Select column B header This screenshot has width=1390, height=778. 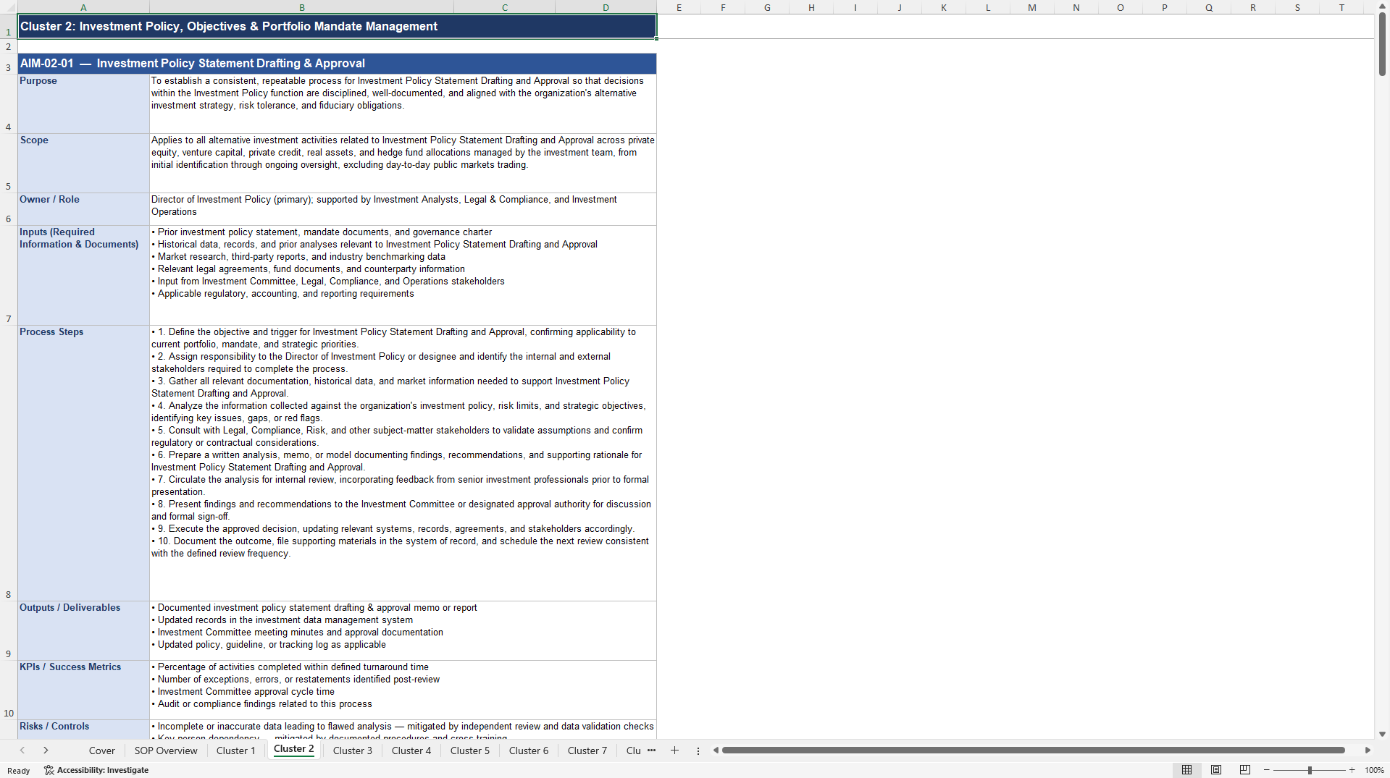pos(301,7)
